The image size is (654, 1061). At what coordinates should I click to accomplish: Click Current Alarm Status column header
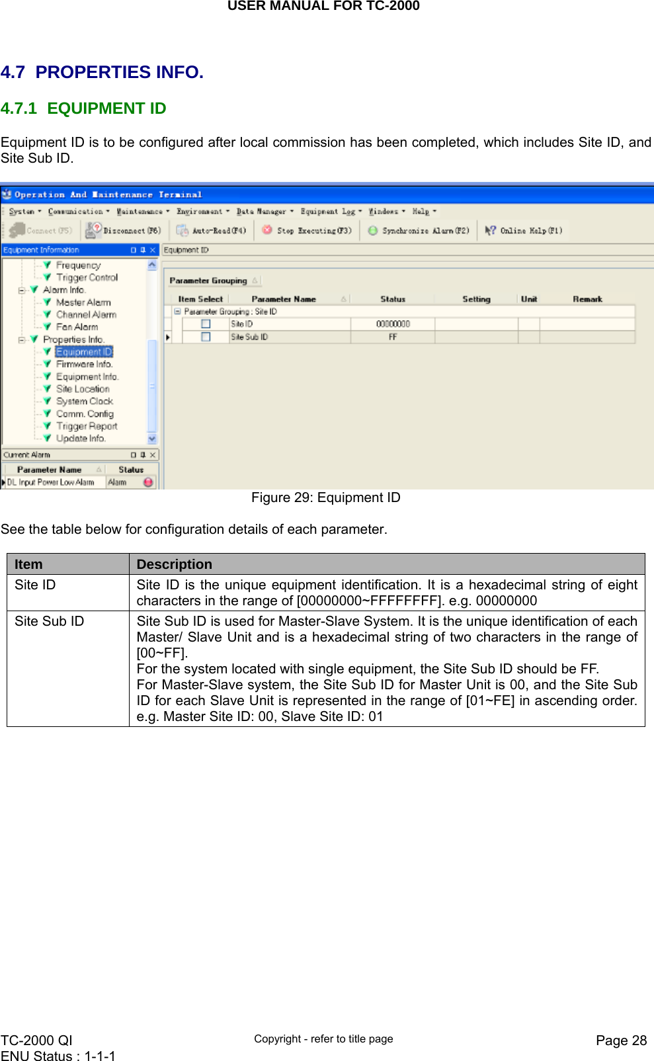click(131, 470)
